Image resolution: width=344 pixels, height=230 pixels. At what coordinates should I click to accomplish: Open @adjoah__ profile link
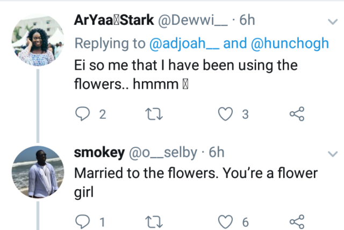coord(183,44)
